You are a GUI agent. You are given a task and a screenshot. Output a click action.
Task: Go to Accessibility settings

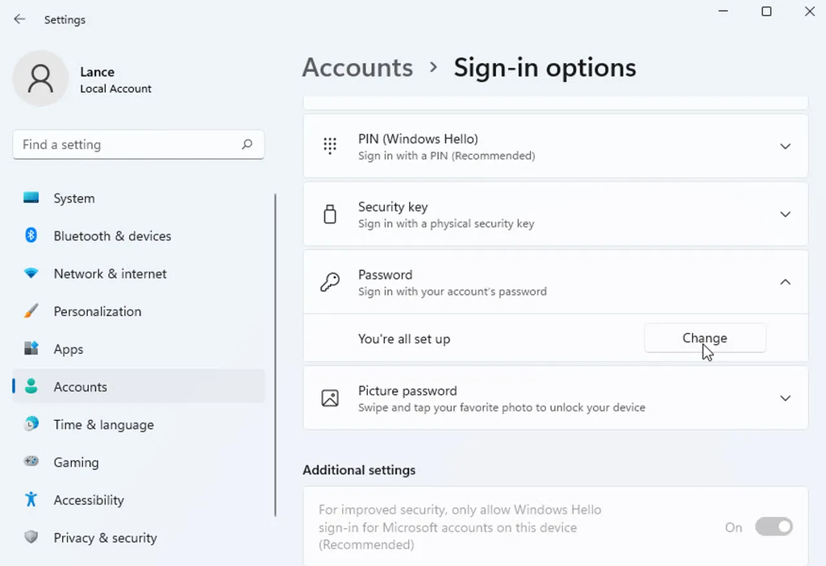tap(138, 500)
